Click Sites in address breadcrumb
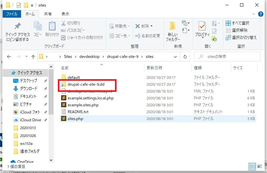The height and width of the screenshot is (173, 267). (68, 57)
